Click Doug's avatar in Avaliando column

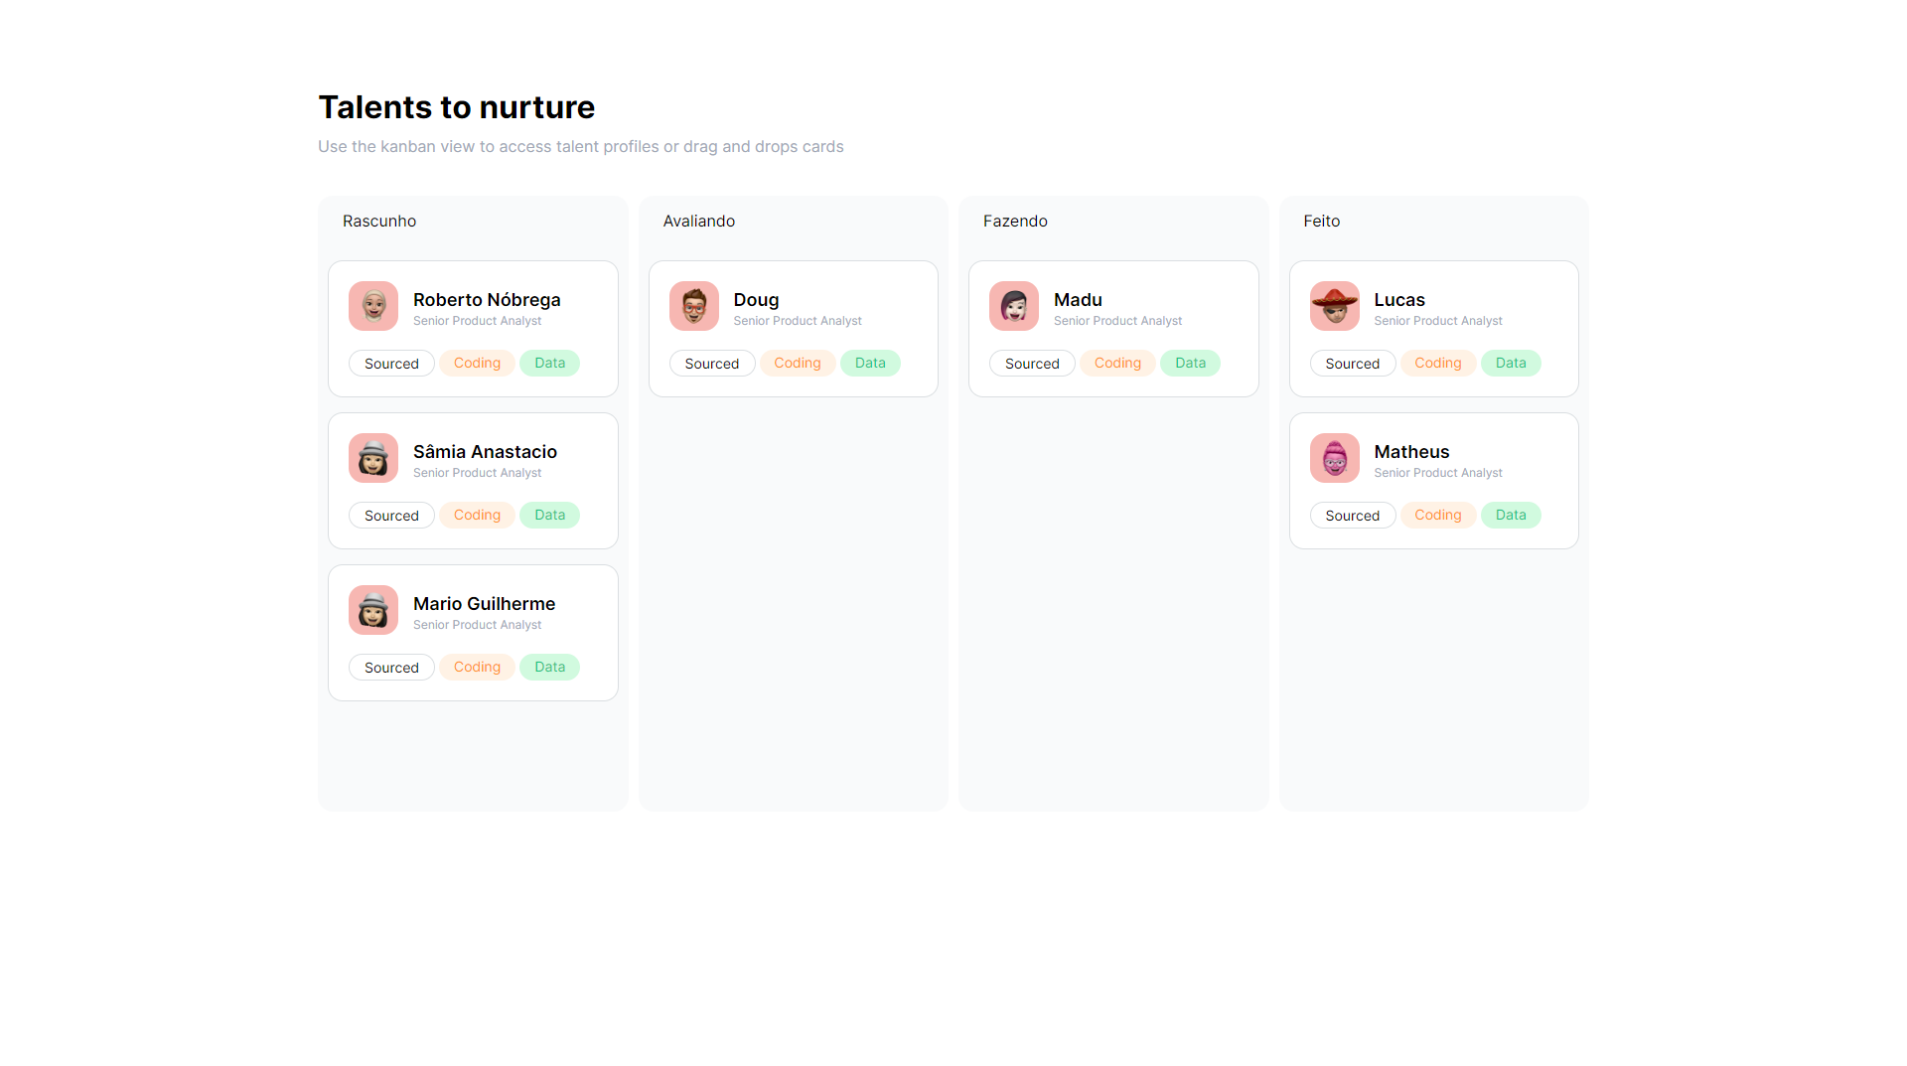pyautogui.click(x=693, y=306)
